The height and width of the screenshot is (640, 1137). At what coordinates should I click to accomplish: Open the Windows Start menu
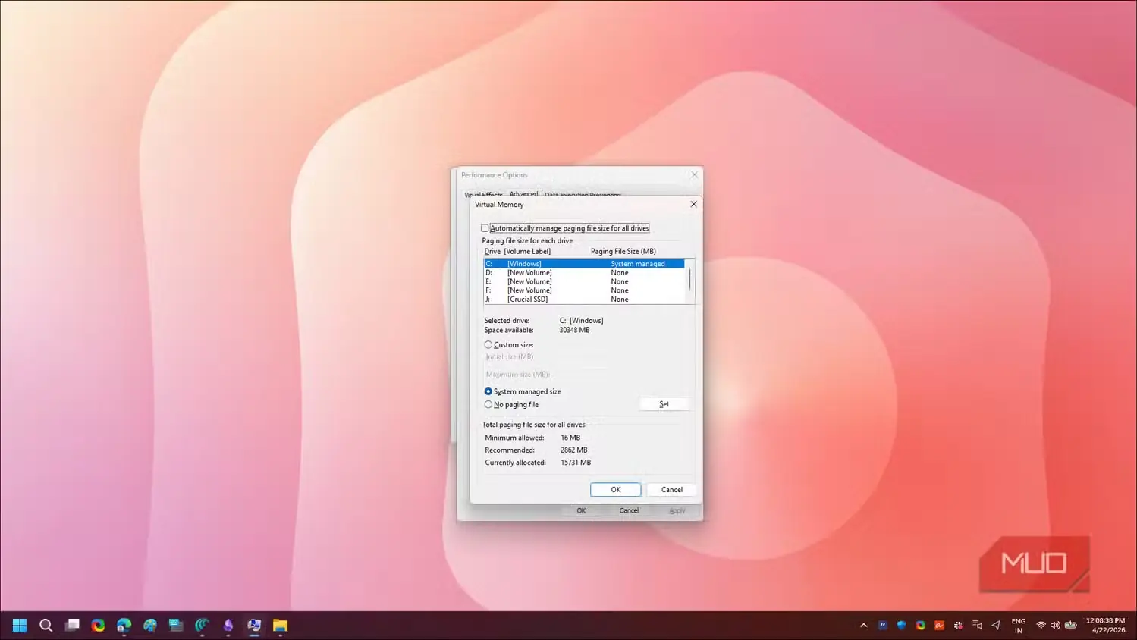[x=20, y=625]
